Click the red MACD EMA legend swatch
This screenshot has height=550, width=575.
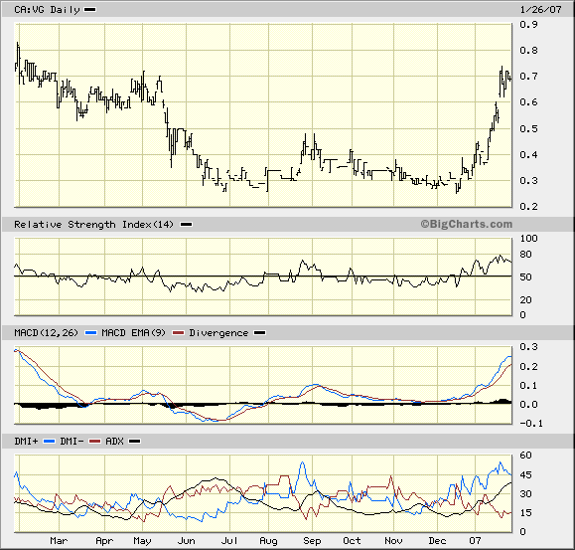(178, 333)
